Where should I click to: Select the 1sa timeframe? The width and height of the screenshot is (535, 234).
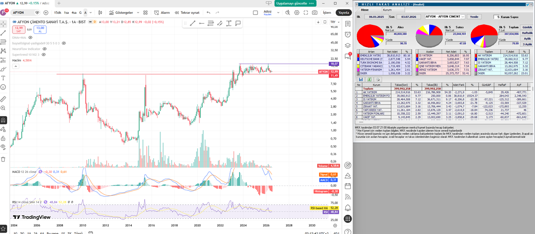[66, 12]
